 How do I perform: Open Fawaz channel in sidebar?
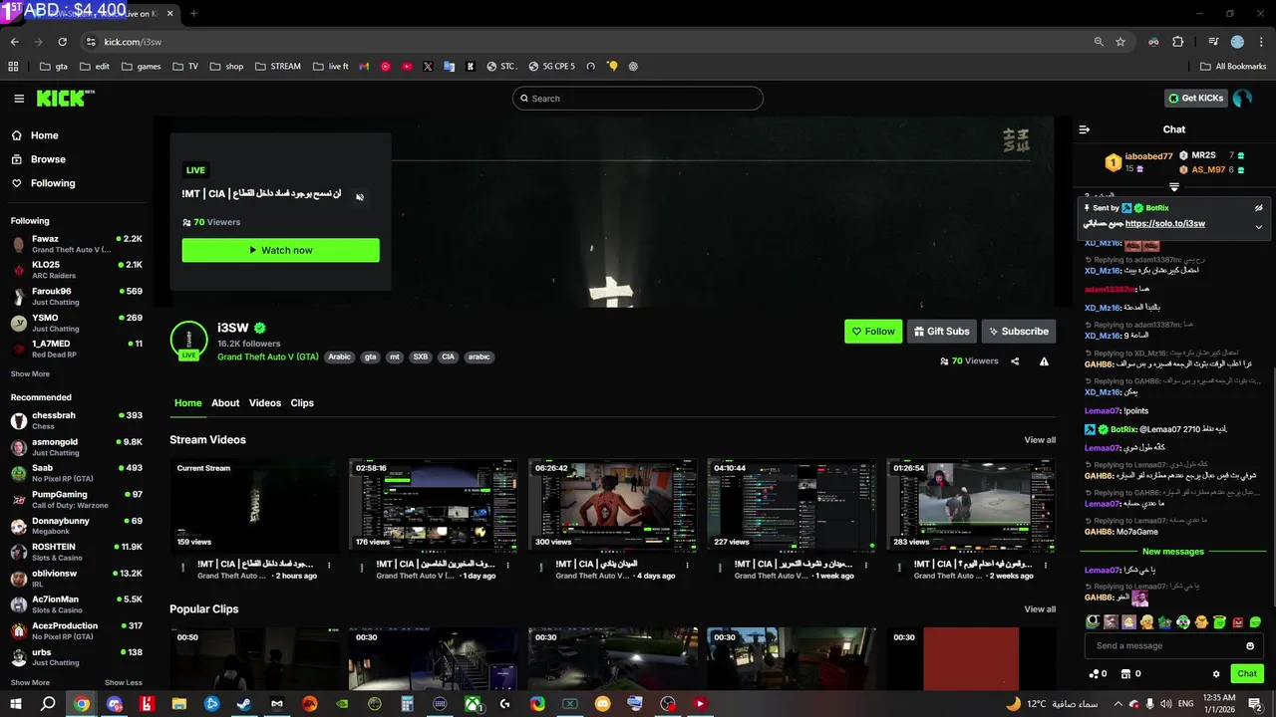point(77,244)
